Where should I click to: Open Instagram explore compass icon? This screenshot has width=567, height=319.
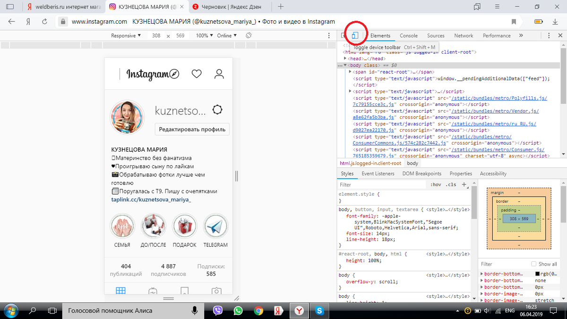point(175,74)
